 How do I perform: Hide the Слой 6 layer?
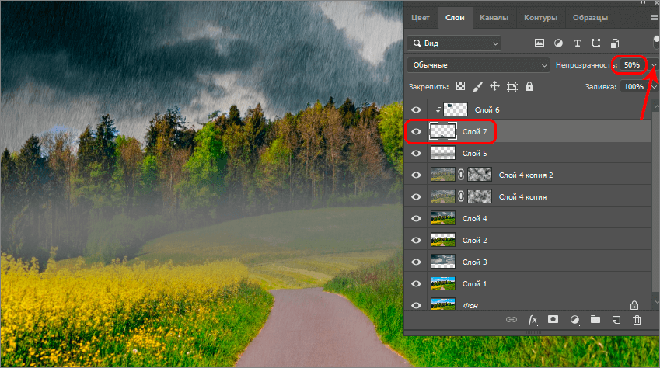(416, 110)
